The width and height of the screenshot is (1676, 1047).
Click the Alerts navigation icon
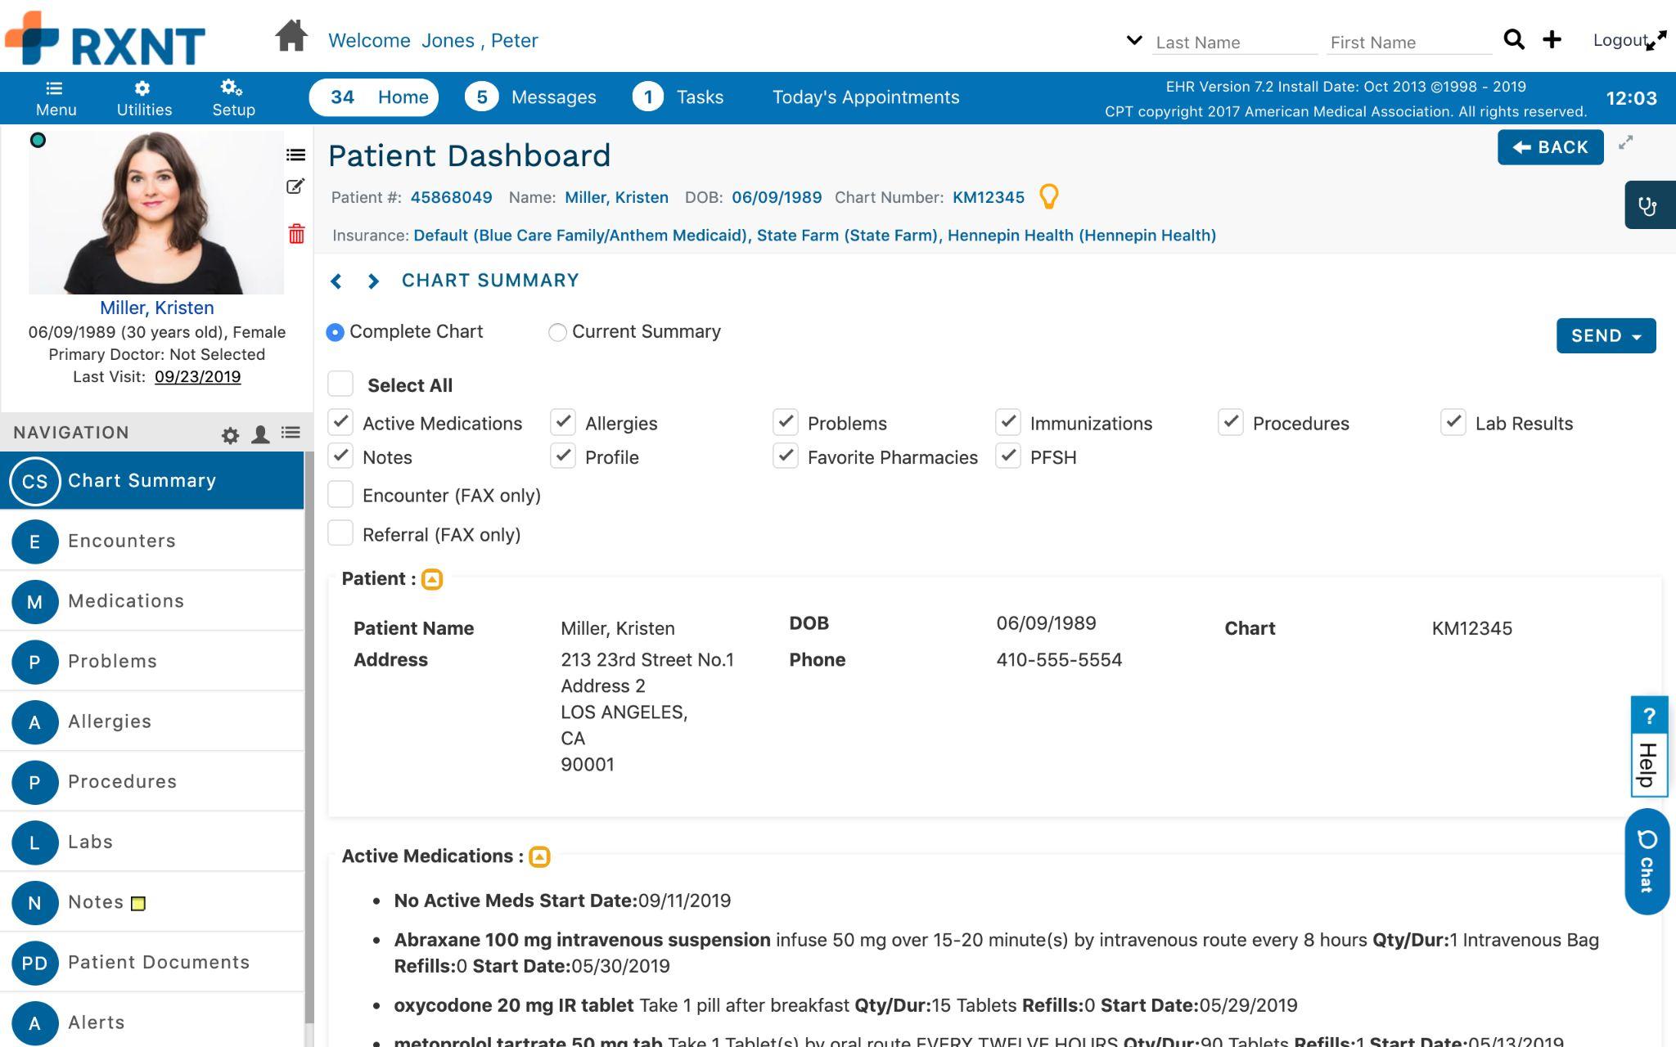[x=33, y=1021]
